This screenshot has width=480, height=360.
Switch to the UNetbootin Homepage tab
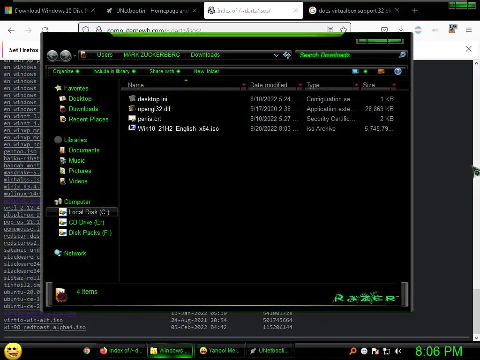(x=152, y=11)
